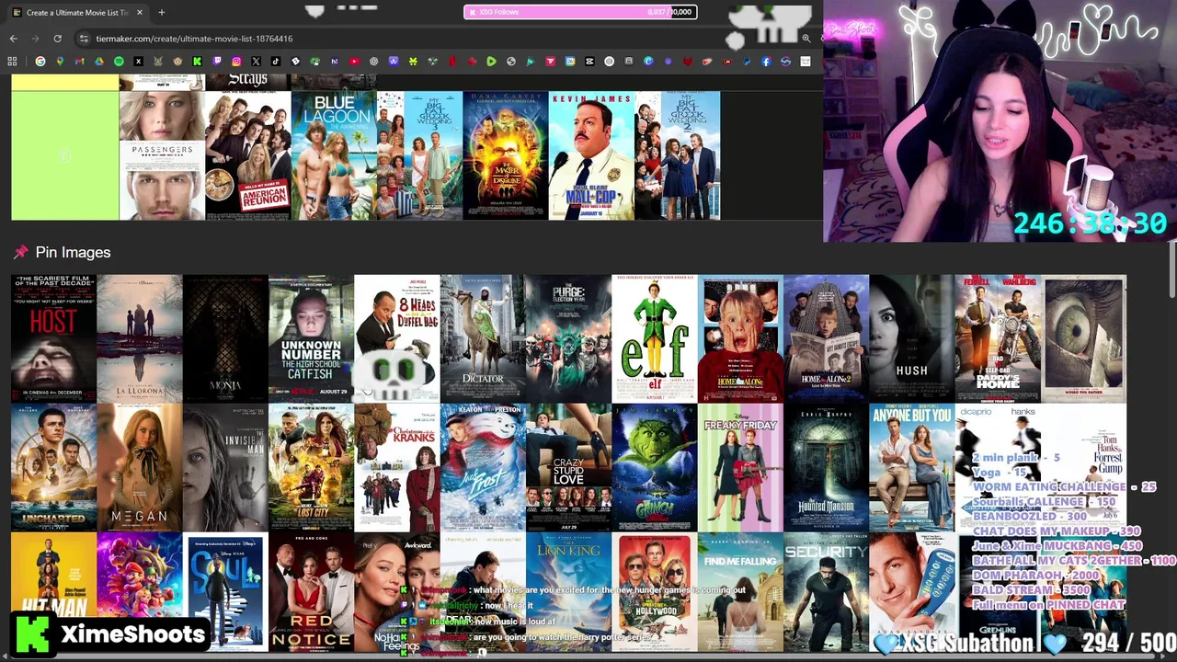Open the Google Maps bookmark

[x=60, y=62]
